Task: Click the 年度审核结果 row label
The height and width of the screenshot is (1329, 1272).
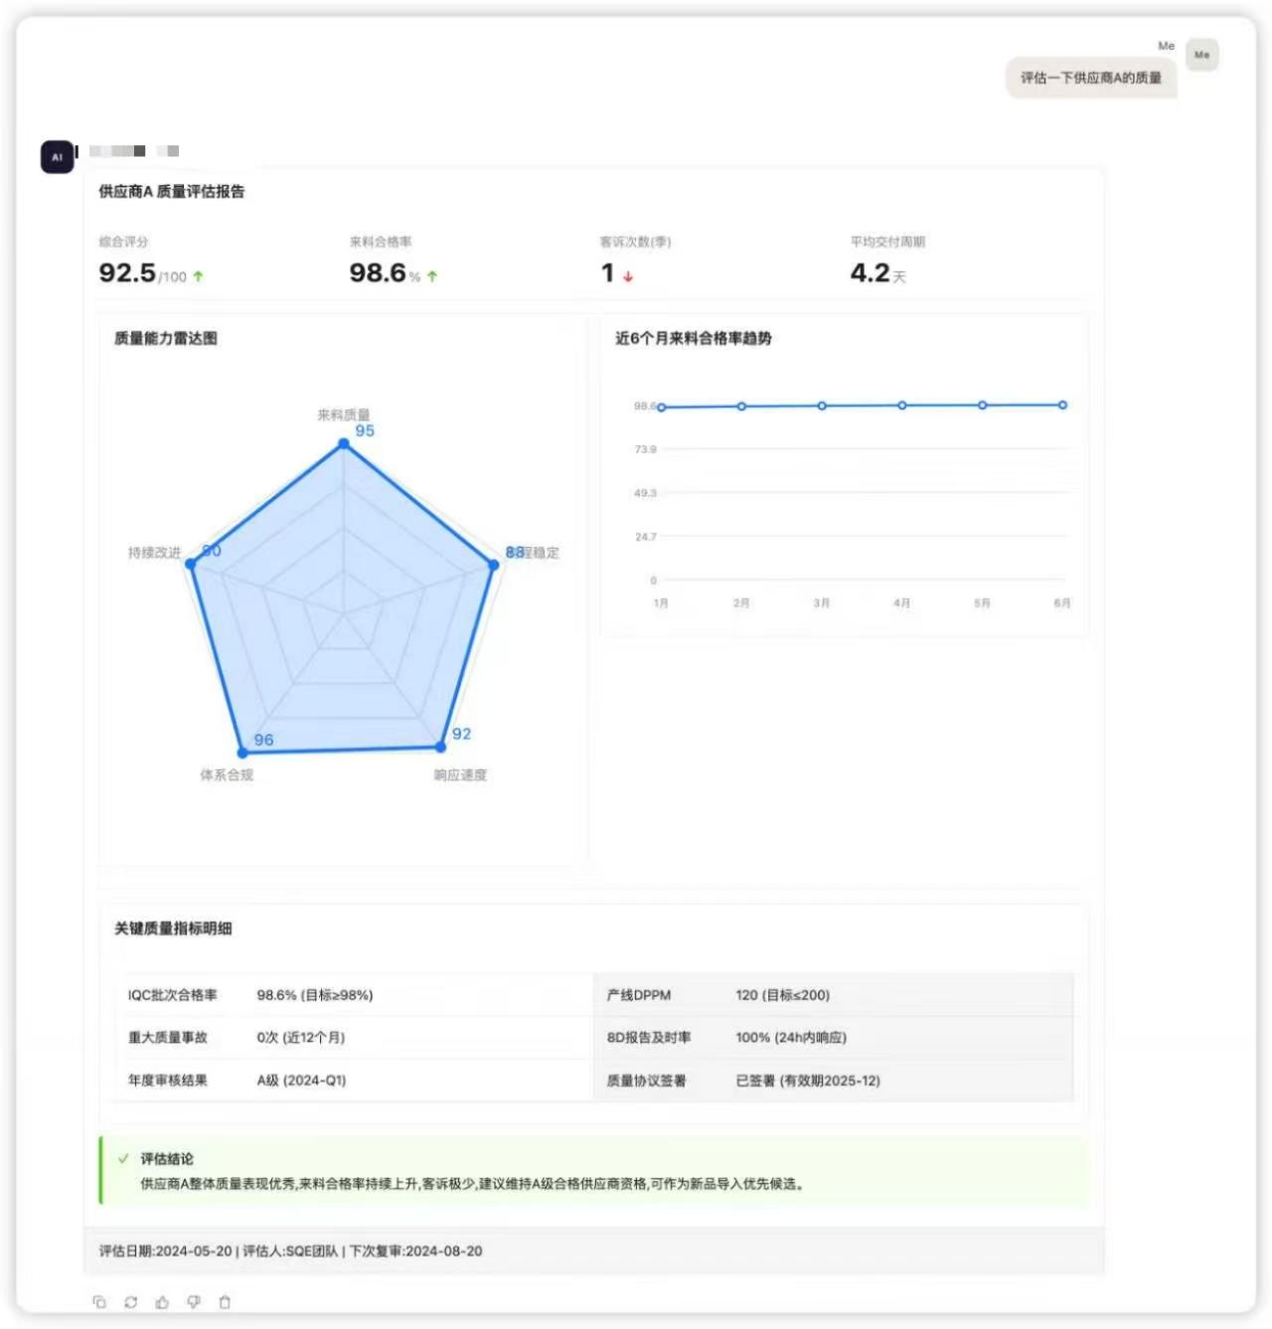Action: point(167,1080)
